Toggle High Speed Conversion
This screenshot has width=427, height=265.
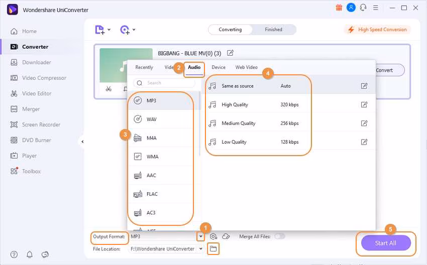377,30
